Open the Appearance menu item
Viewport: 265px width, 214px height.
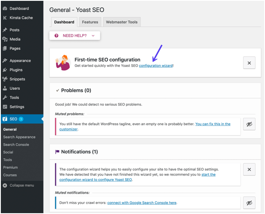20,61
